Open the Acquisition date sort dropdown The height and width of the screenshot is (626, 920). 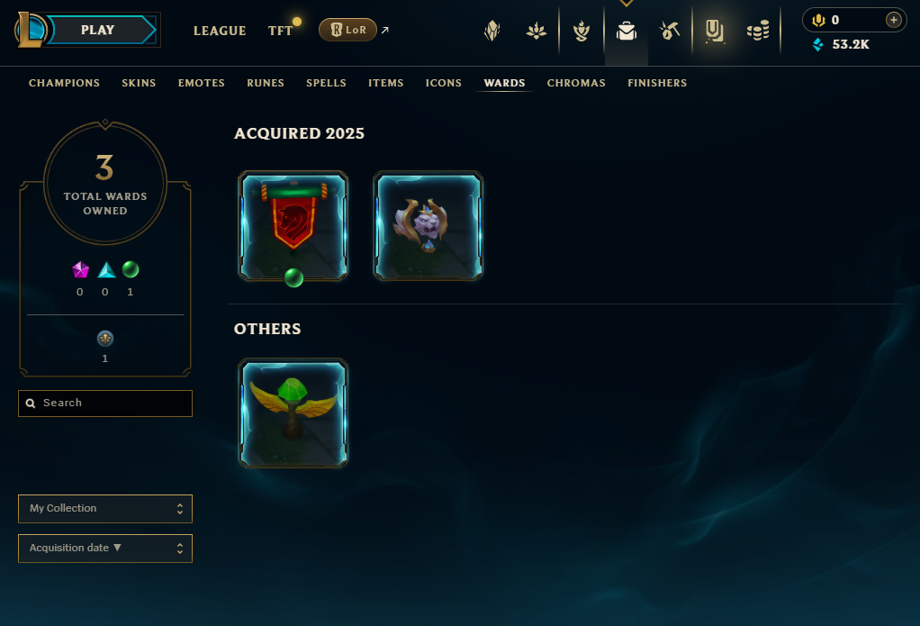pos(105,549)
